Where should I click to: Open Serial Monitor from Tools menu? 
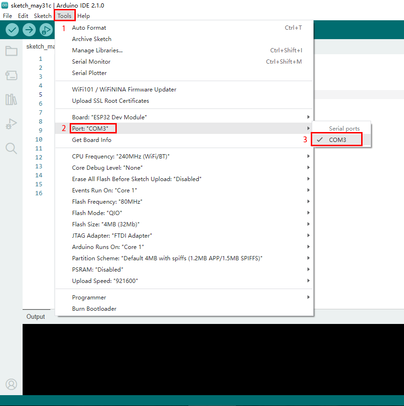click(184, 62)
